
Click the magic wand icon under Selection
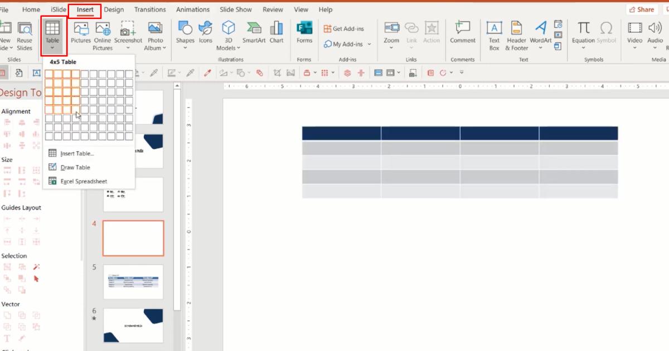37,267
